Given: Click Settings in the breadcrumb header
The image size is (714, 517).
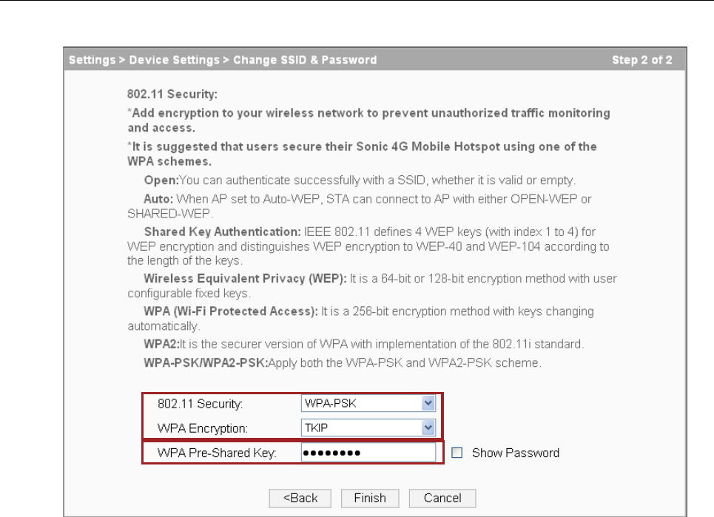Looking at the screenshot, I should point(91,60).
